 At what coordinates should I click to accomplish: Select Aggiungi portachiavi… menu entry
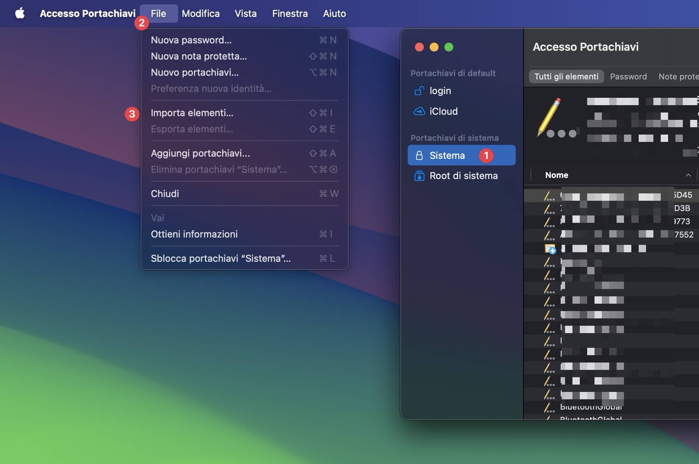point(244,153)
